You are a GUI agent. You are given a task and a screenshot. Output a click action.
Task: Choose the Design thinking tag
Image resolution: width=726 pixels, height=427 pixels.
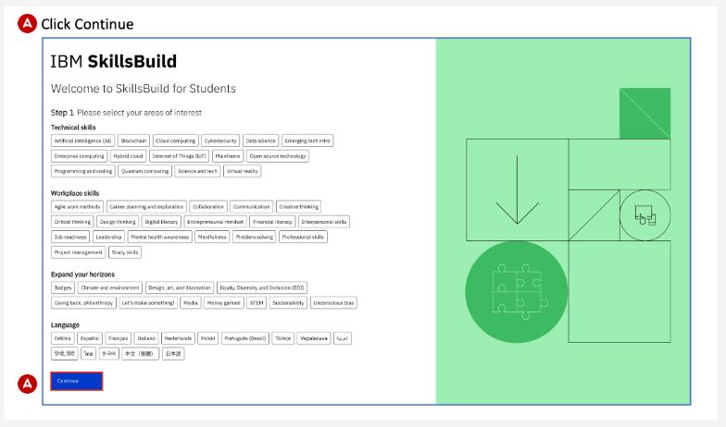point(118,222)
